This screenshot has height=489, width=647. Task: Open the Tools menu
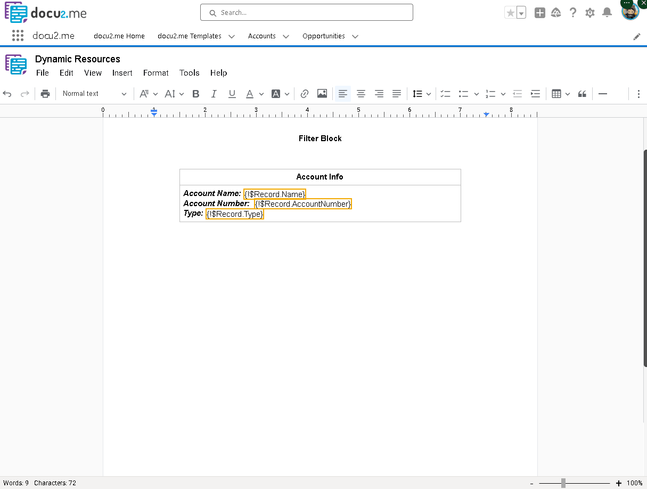click(190, 73)
